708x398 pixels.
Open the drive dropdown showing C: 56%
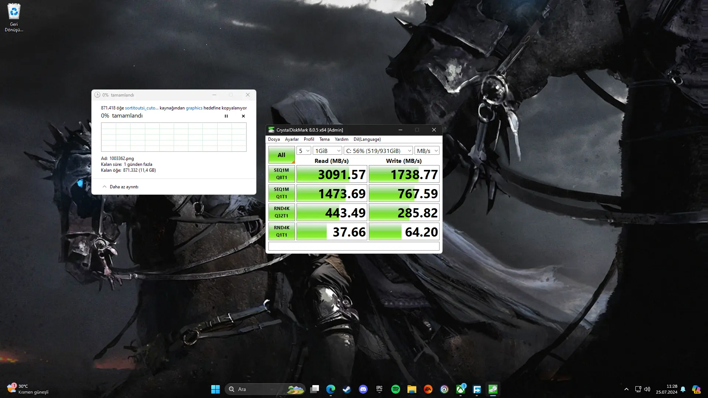point(378,151)
